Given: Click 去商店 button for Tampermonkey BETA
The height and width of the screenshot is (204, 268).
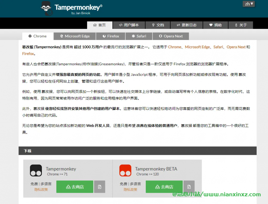Looking at the screenshot, I should tap(164, 187).
